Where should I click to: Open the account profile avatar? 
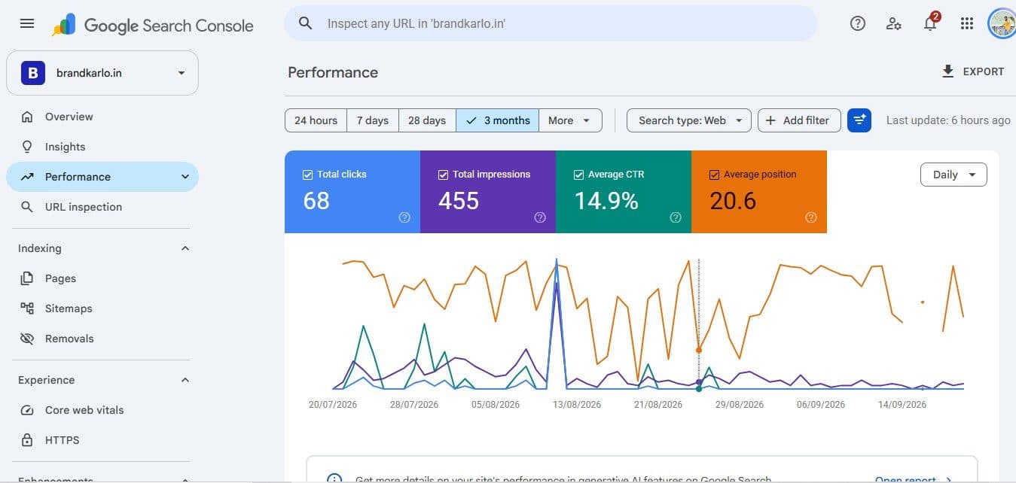(x=1002, y=23)
